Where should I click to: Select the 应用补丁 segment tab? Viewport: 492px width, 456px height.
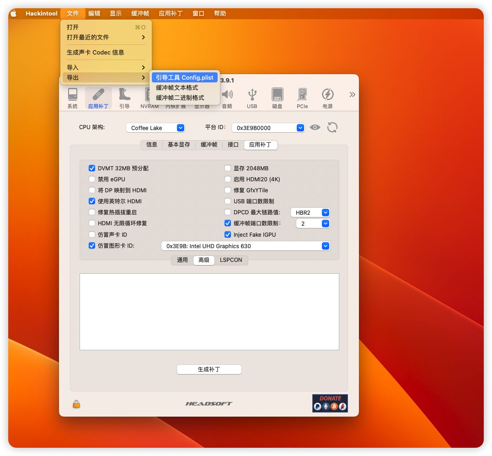pos(261,145)
